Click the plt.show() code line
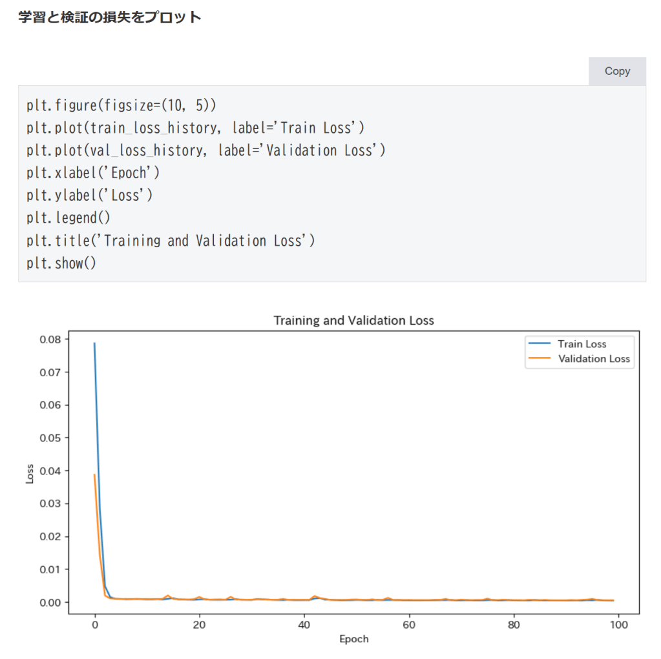This screenshot has height=659, width=661. [61, 263]
